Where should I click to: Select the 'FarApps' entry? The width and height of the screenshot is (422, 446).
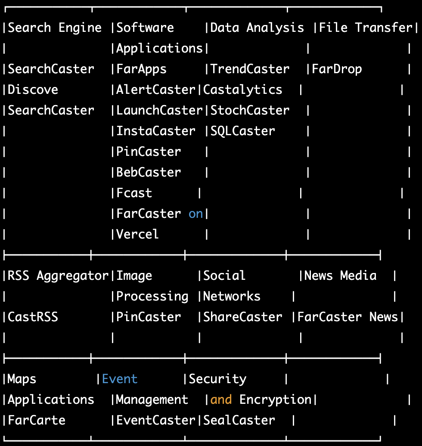pos(141,69)
